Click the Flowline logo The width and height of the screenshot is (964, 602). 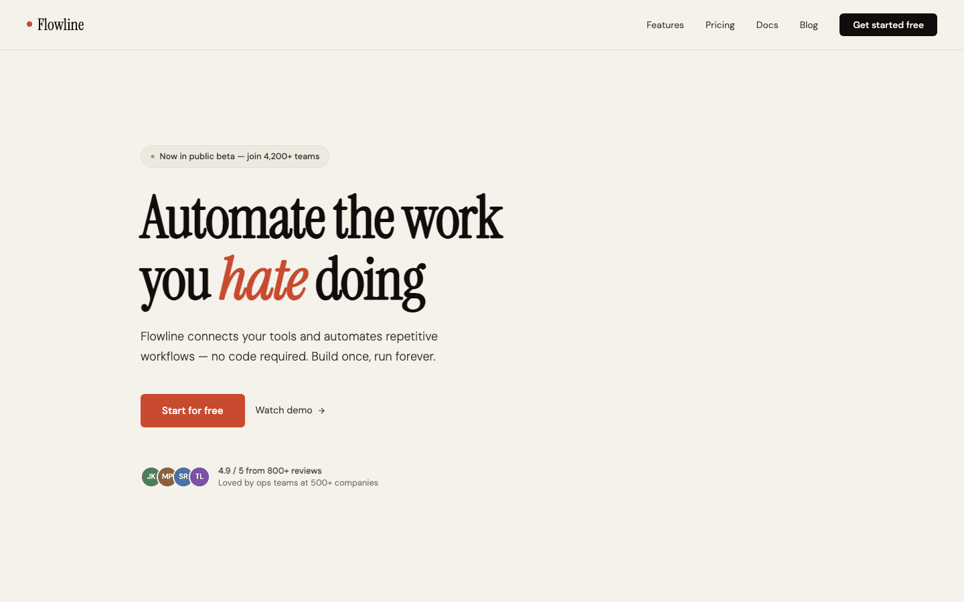[56, 25]
